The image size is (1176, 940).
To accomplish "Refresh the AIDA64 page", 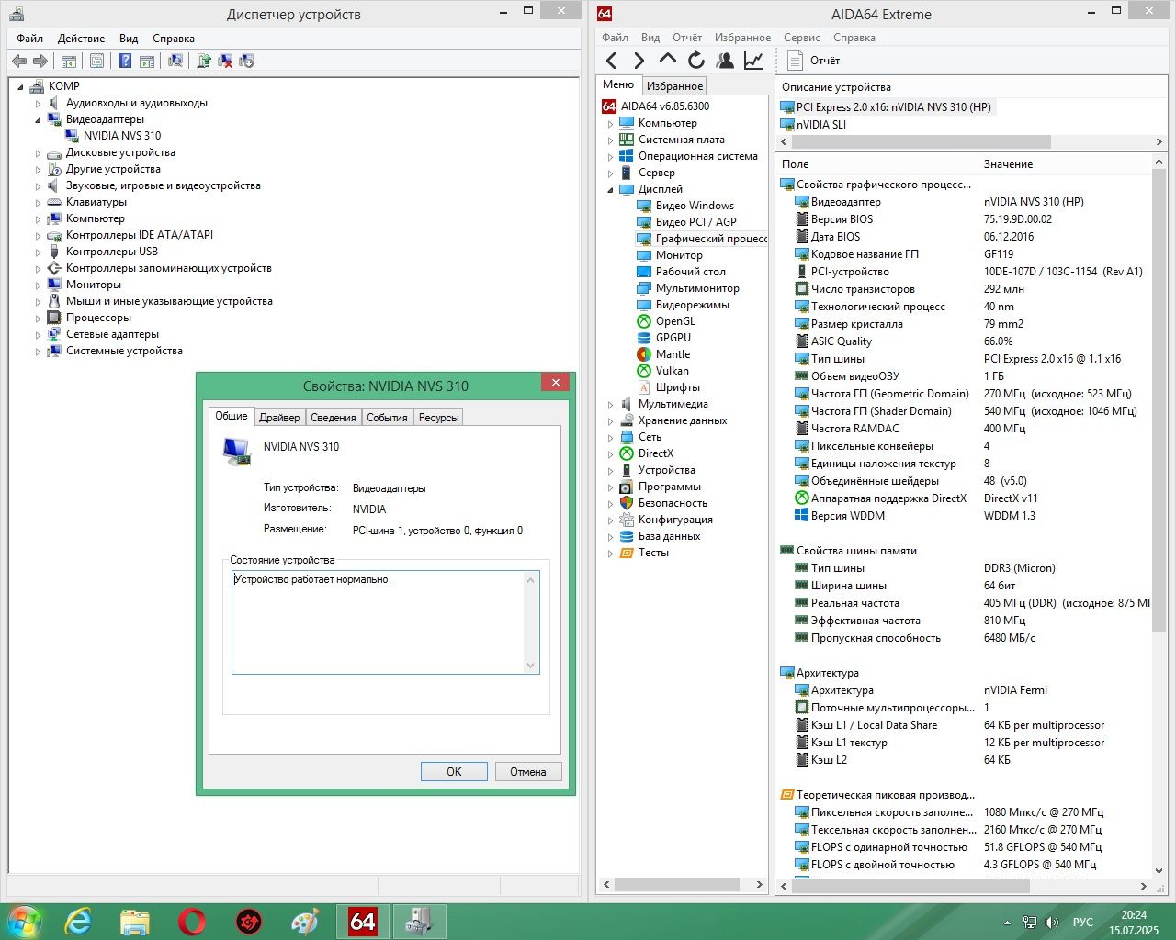I will (696, 61).
